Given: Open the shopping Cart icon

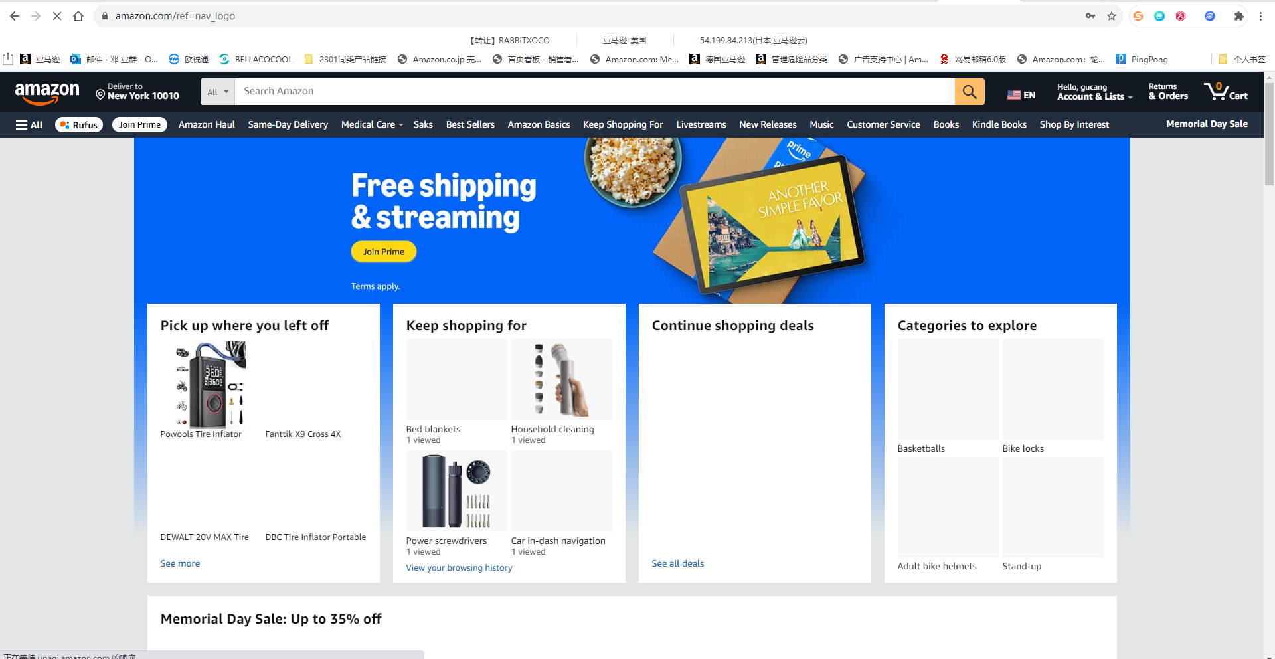Looking at the screenshot, I should 1226,92.
